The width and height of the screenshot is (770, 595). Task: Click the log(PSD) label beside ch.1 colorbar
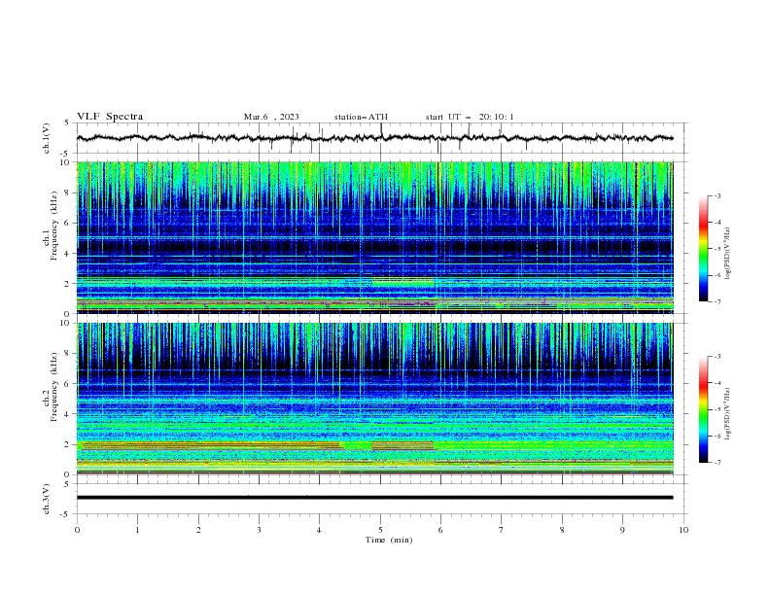click(727, 254)
